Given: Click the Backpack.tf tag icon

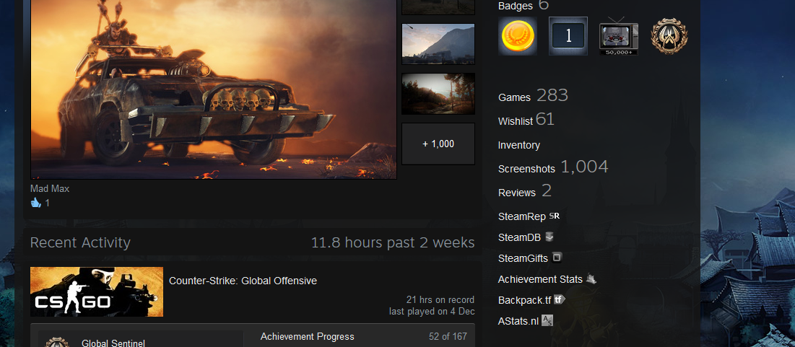Looking at the screenshot, I should point(559,299).
